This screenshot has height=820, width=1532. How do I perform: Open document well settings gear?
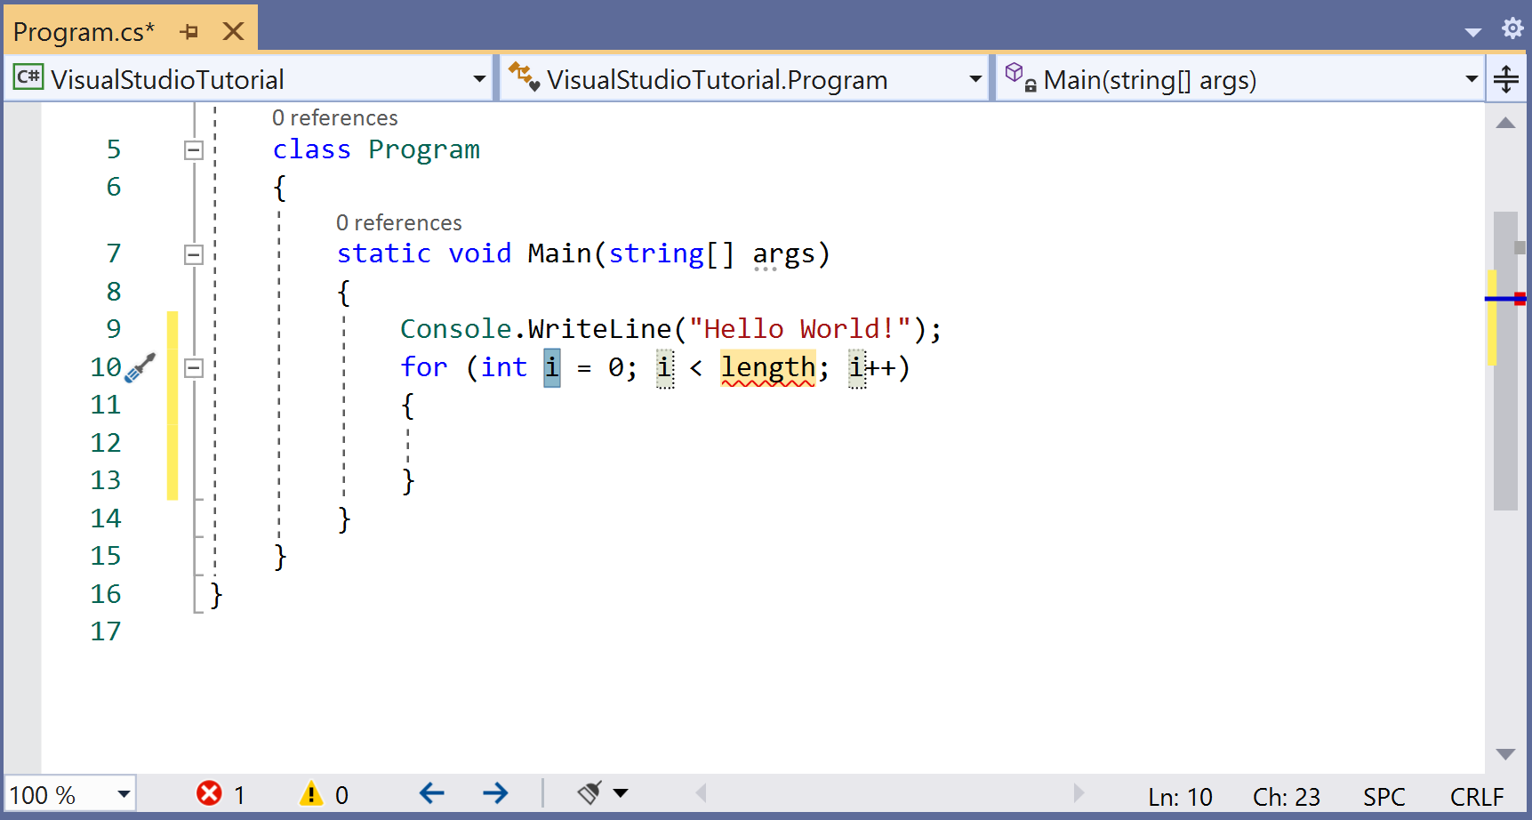point(1512,28)
